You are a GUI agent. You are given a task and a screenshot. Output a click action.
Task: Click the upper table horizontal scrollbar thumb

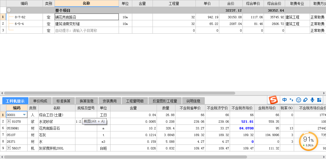tap(119, 93)
